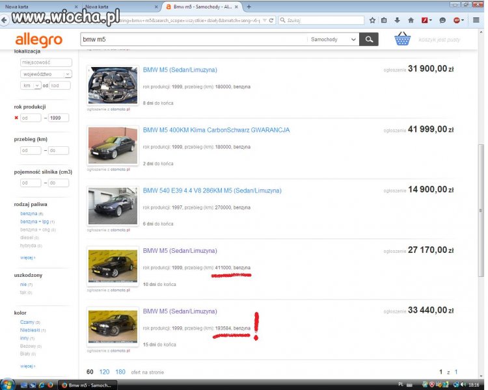Open the shopping basket icon
488x390 pixels.
(x=402, y=39)
